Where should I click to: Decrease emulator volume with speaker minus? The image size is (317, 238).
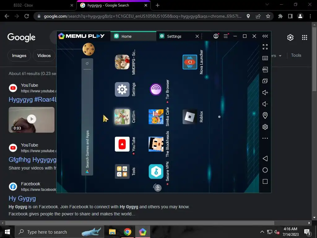265,104
